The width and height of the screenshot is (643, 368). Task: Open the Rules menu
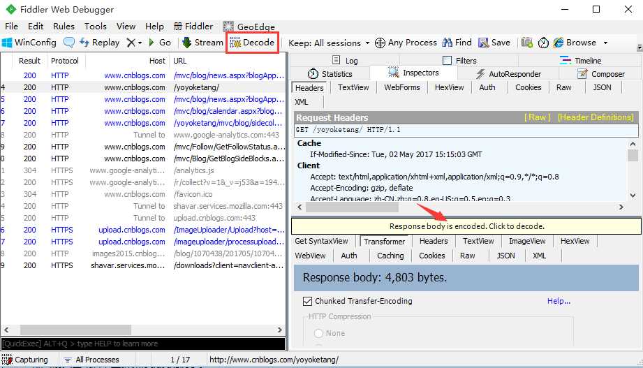point(64,27)
